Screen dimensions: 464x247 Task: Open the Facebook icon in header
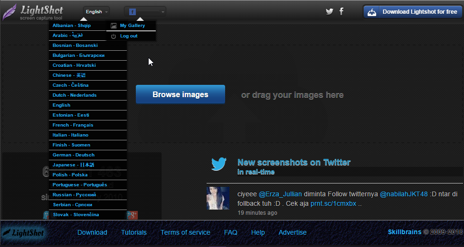click(341, 11)
